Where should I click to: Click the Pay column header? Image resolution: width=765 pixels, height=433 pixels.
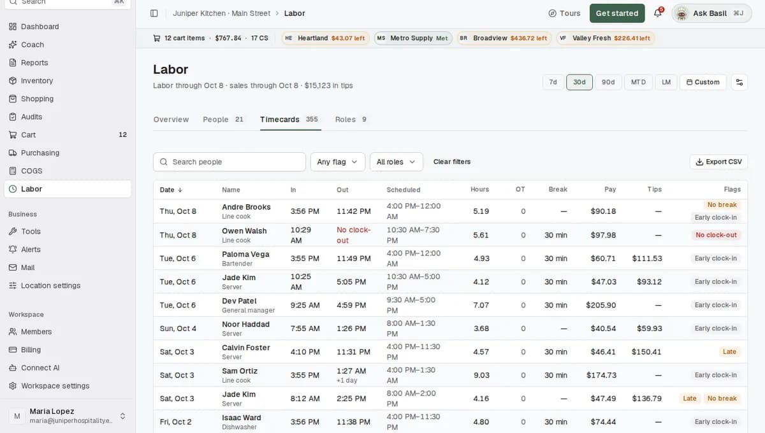point(610,190)
